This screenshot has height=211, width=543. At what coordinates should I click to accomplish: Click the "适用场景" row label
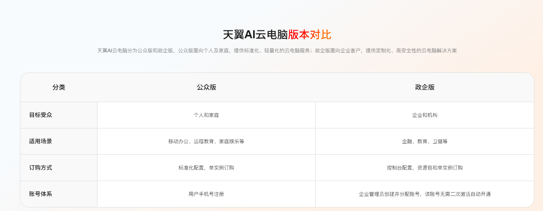(41, 141)
